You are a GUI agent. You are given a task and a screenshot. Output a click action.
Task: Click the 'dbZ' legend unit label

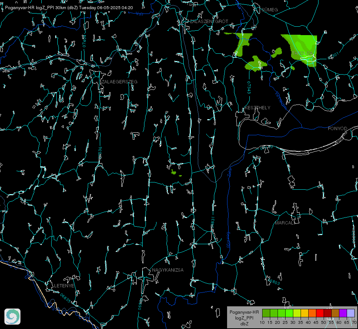pyautogui.click(x=244, y=324)
